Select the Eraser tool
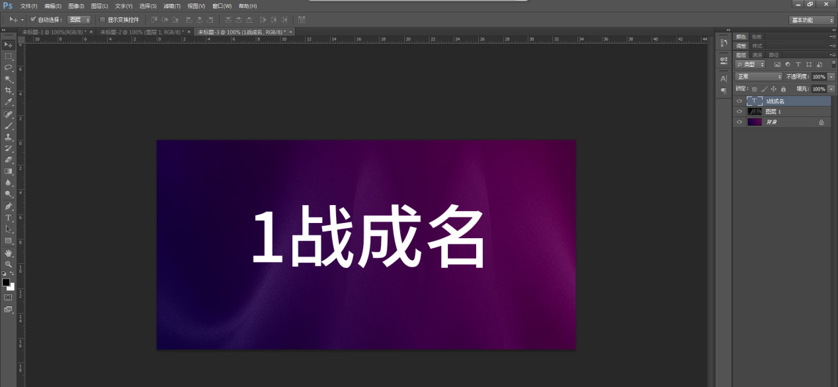The width and height of the screenshot is (838, 387). pos(9,159)
